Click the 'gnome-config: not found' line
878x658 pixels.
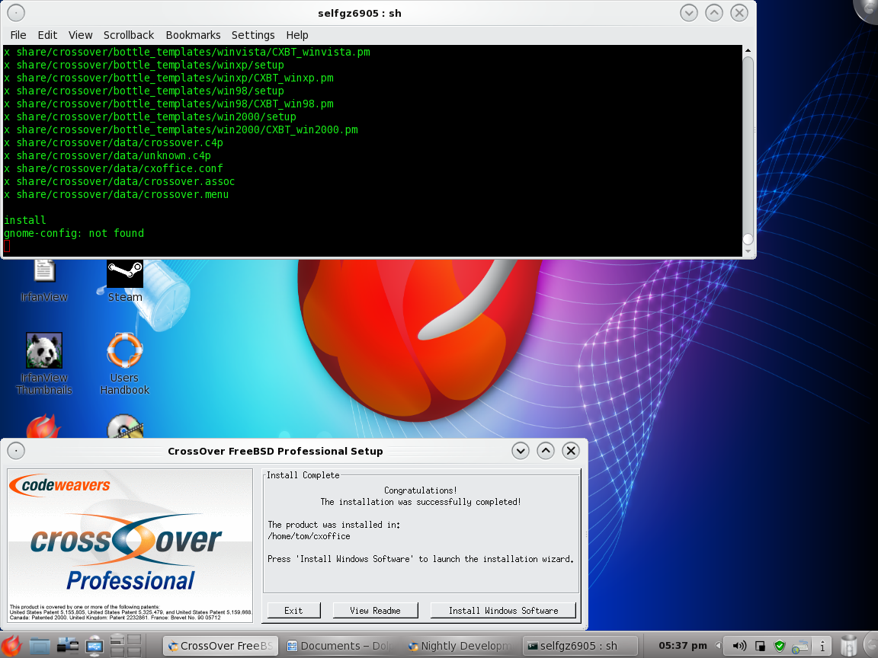pos(74,233)
